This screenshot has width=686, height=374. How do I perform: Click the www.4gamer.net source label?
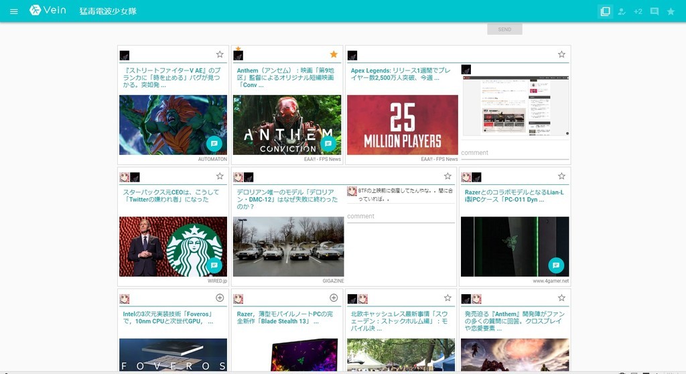coord(551,281)
